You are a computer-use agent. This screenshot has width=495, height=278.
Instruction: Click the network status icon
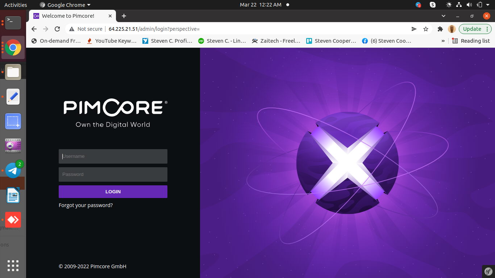459,5
